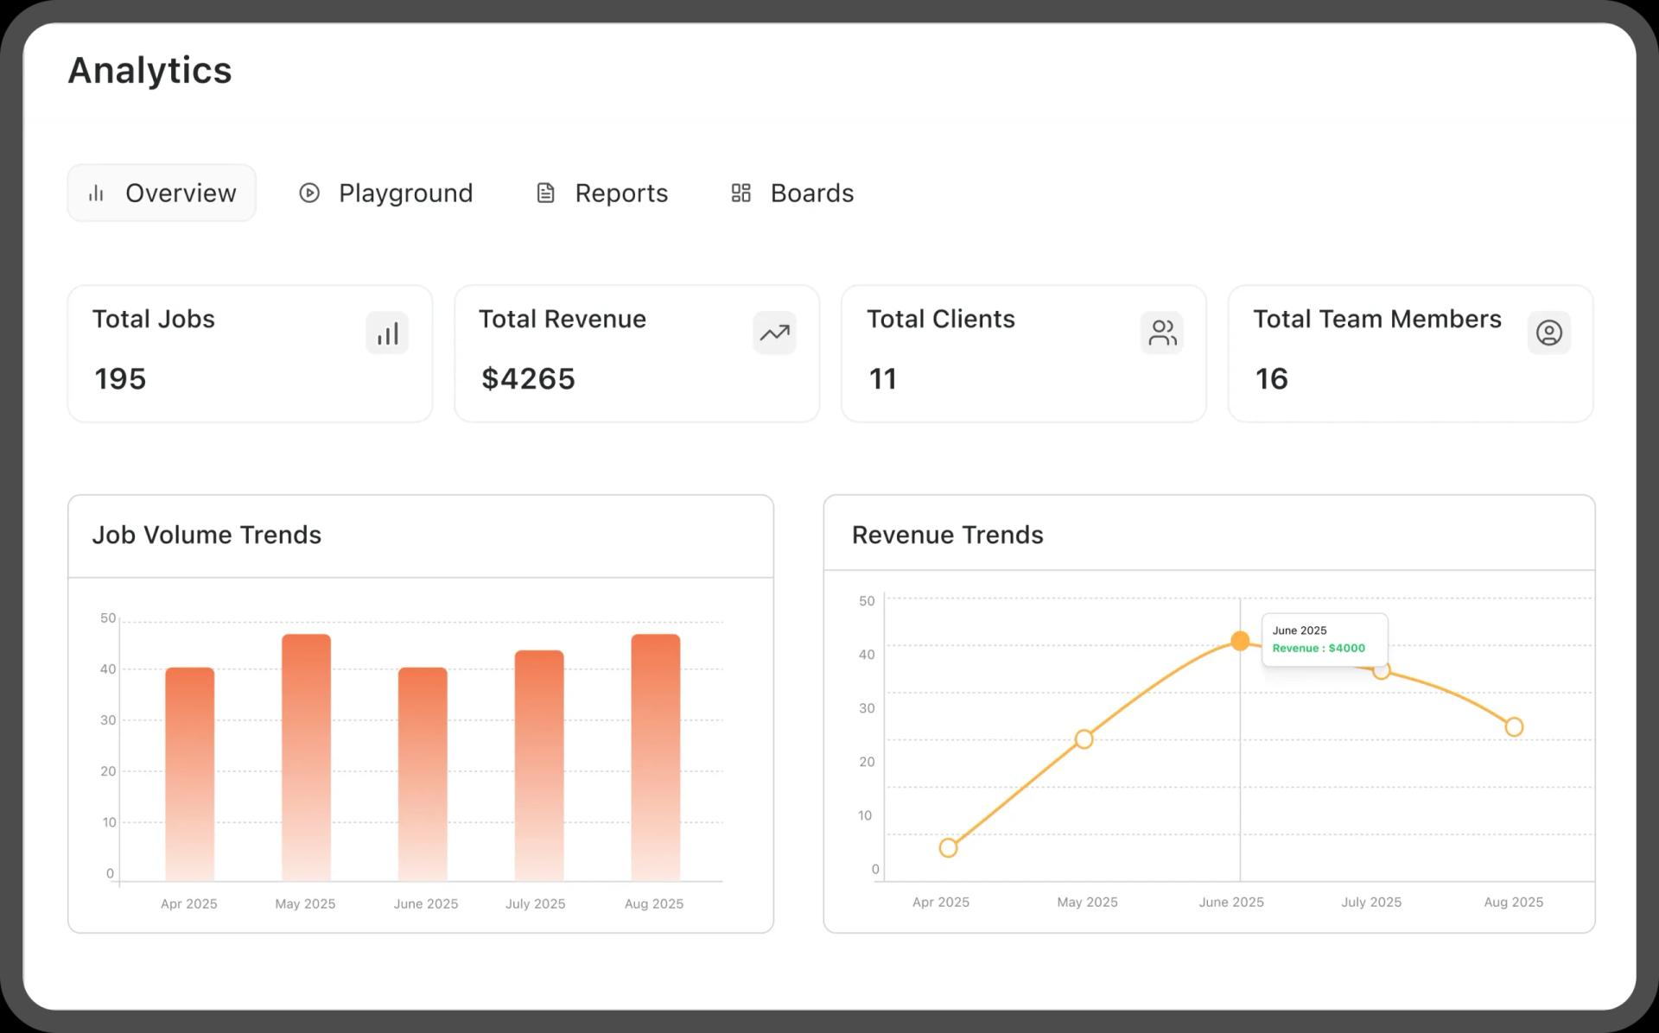The image size is (1659, 1033).
Task: Click the play icon next to Playground
Action: [309, 193]
